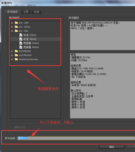Expand the DVCPROHD preset group
Screen dimensions: 135x152
click(12, 55)
